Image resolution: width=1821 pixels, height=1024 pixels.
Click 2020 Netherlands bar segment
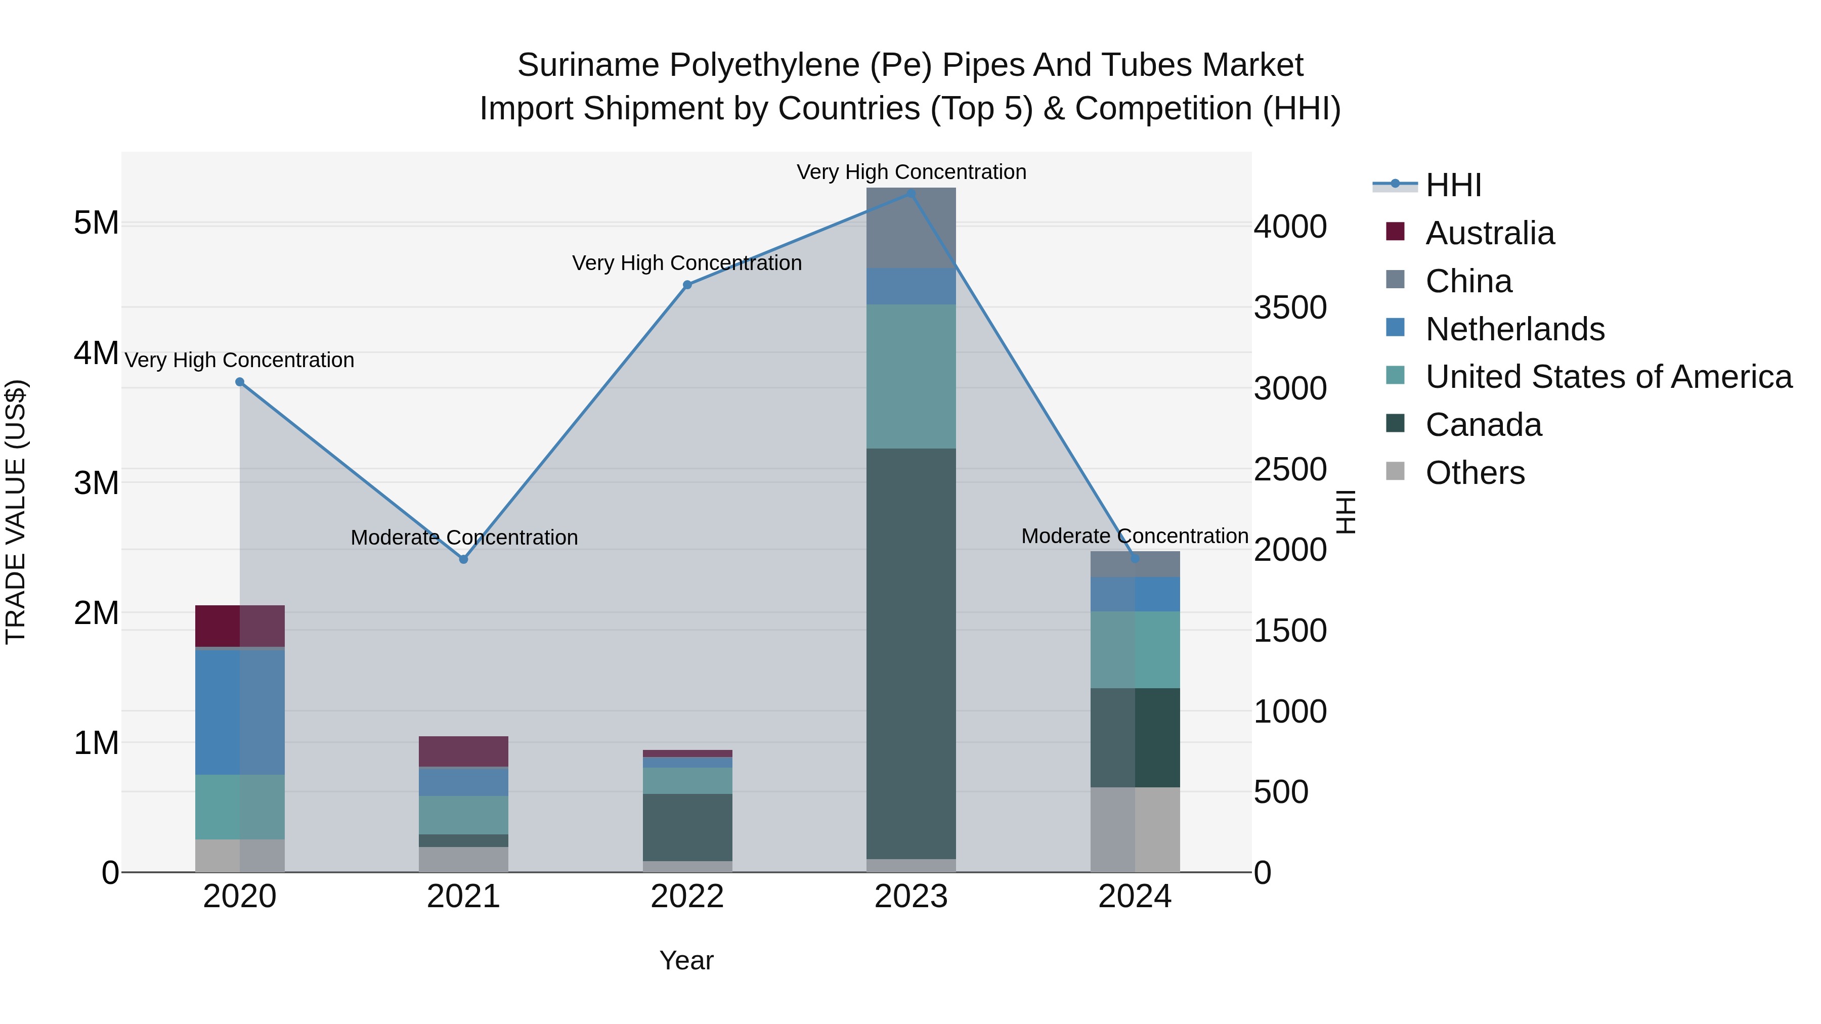(240, 711)
